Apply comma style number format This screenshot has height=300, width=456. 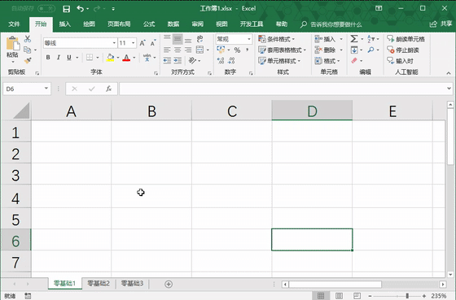tap(248, 50)
